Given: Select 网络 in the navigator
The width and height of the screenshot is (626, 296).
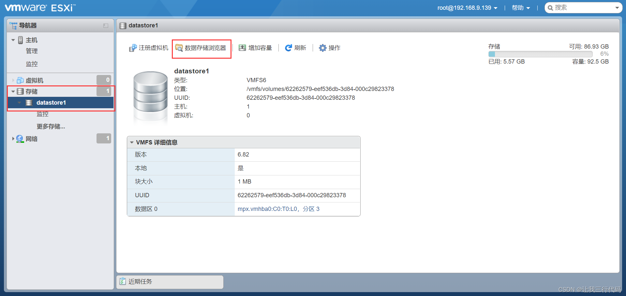Looking at the screenshot, I should 32,139.
